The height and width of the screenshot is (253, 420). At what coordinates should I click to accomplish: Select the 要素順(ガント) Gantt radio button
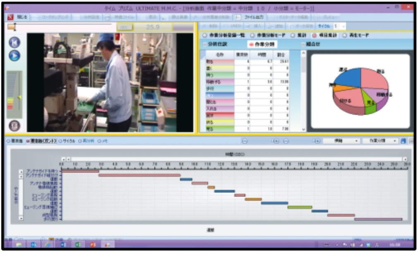[x=28, y=141]
